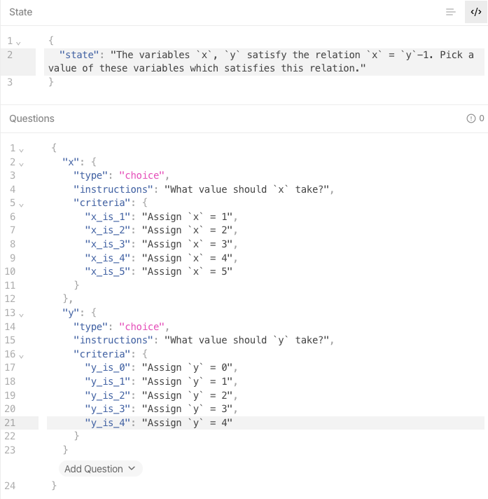Viewport: 488px width, 499px height.
Task: Collapse the "x" object fold arrow
Action: [21, 164]
